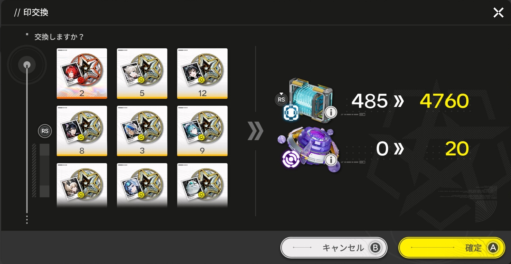The image size is (511, 264).
Task: Confirm the exchange with 確定 button
Action: [452, 248]
